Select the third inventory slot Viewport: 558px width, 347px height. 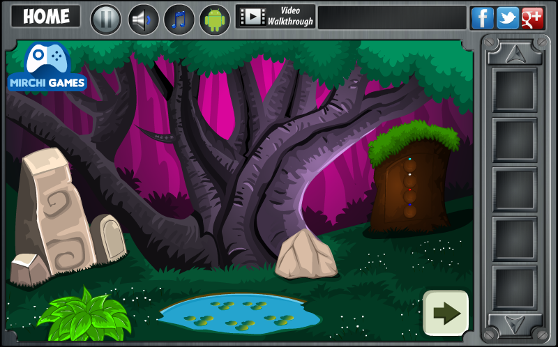[515, 189]
